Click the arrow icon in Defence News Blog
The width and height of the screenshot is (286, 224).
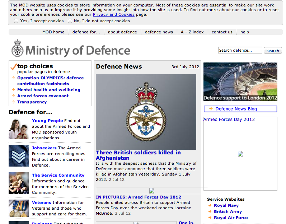click(211, 108)
